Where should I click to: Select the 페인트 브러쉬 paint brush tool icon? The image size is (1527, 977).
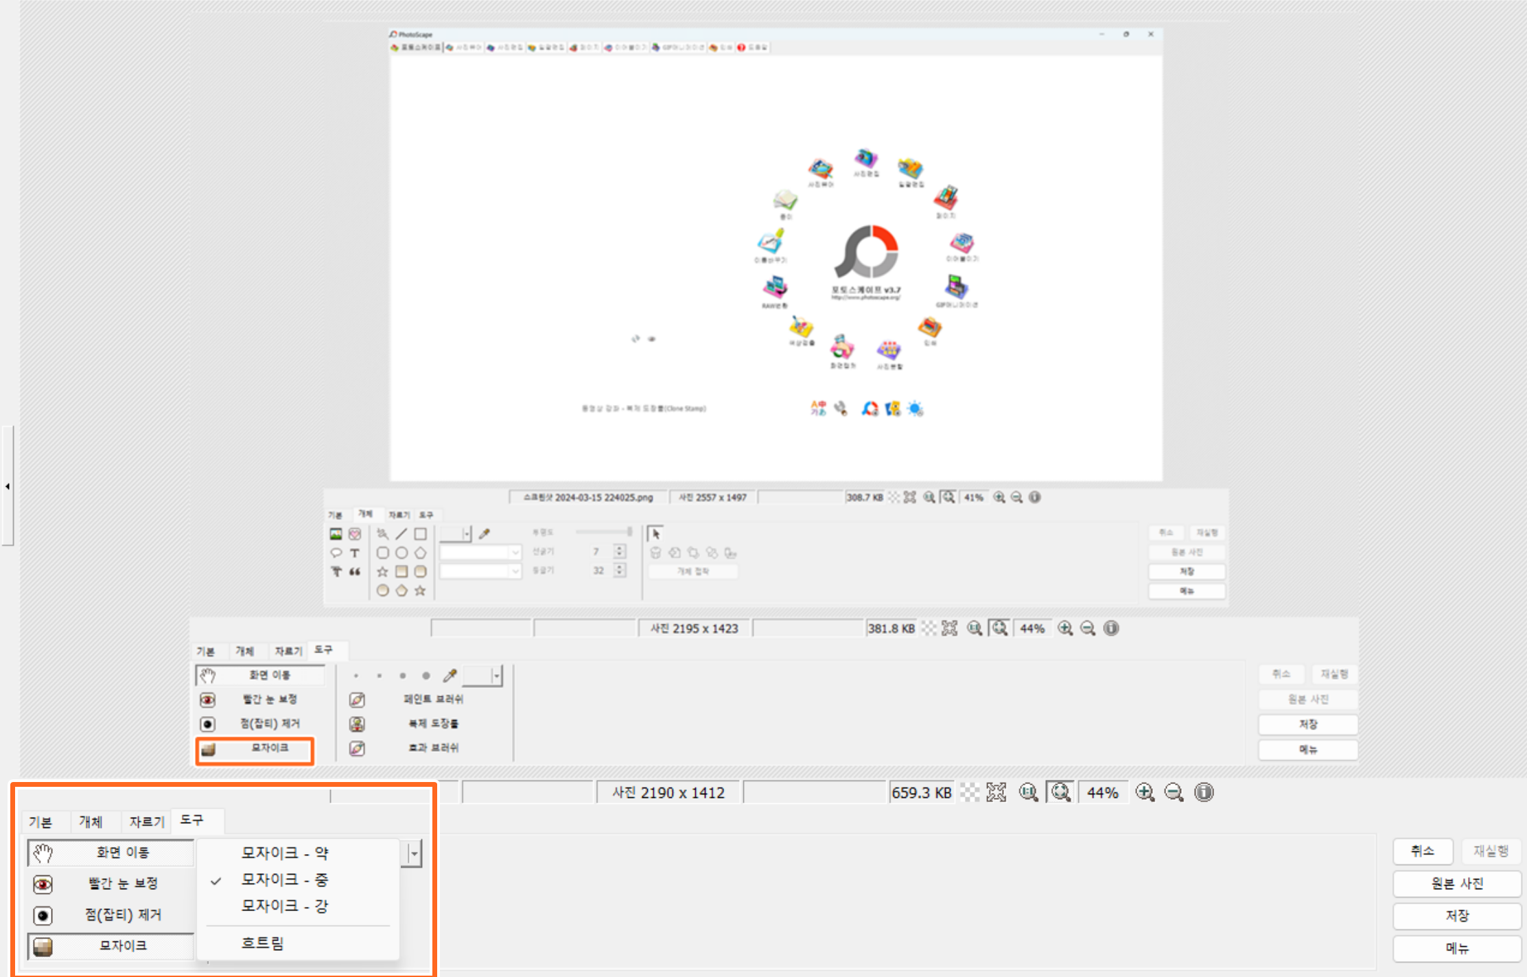357,700
